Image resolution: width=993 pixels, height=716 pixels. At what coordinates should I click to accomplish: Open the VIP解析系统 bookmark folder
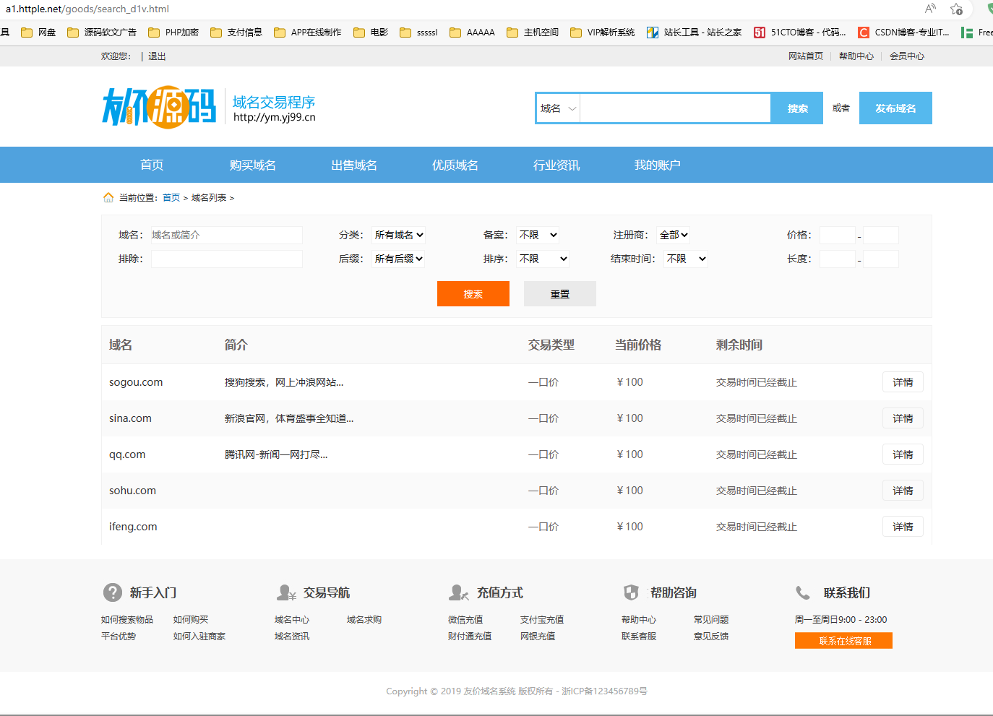[603, 33]
